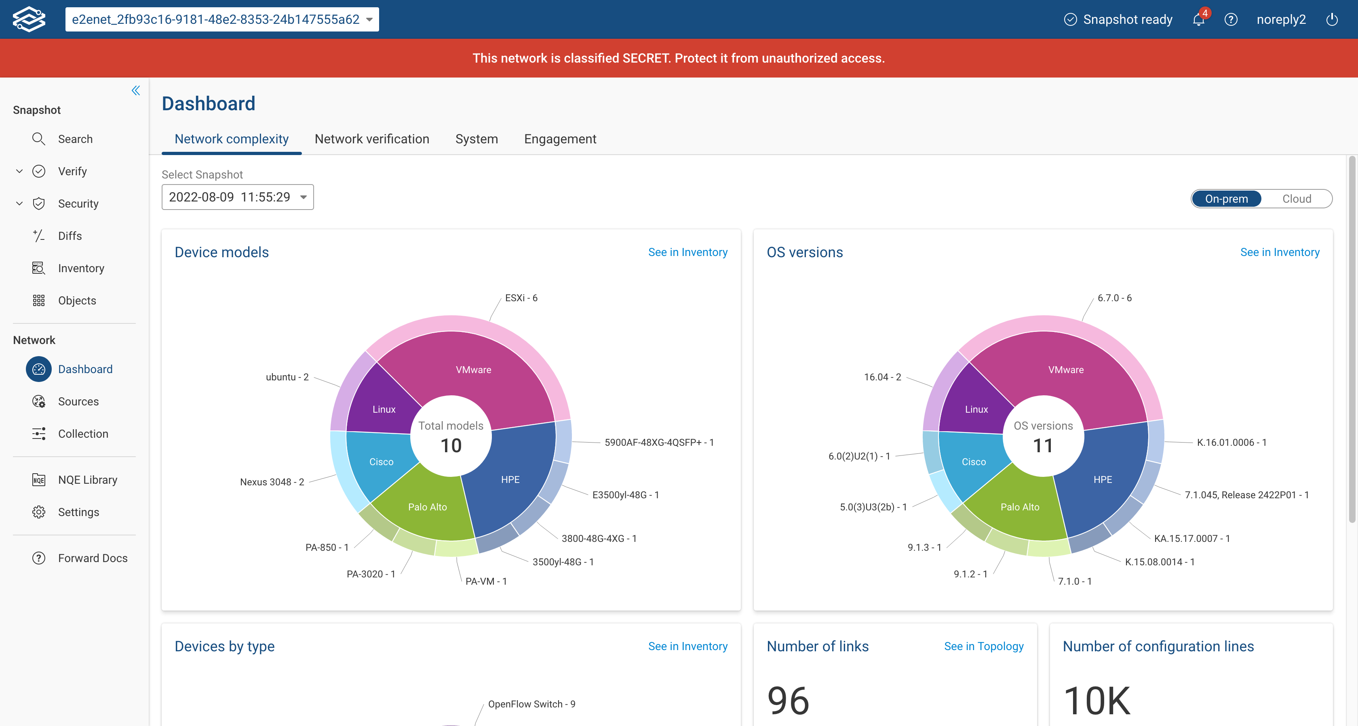Image resolution: width=1358 pixels, height=726 pixels.
Task: Expand the Security menu chevron
Action: (19, 204)
